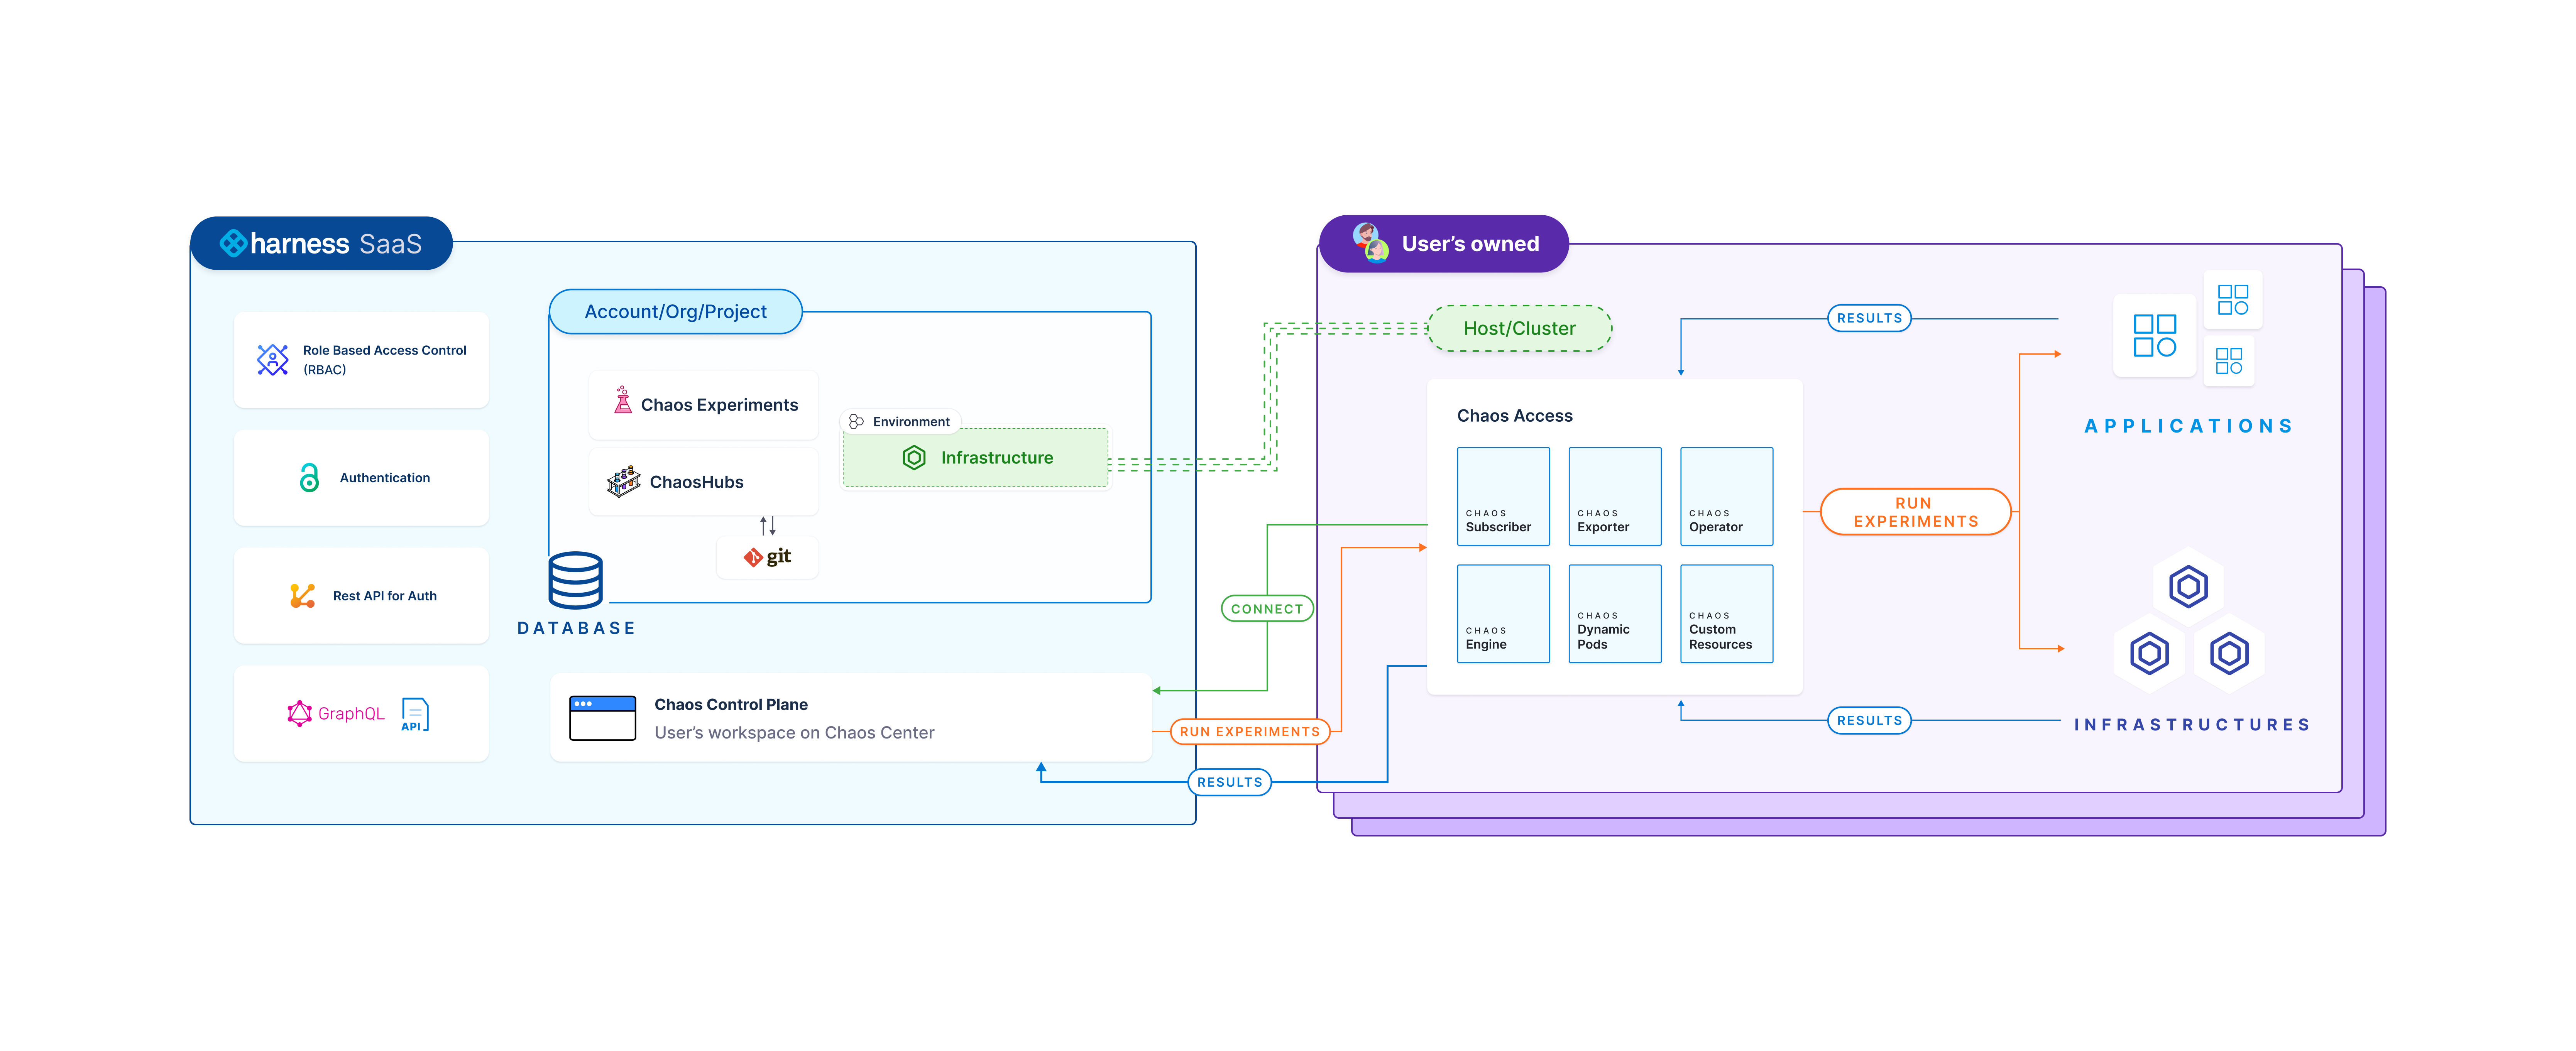The height and width of the screenshot is (1051, 2576).
Task: Click the API document icon
Action: point(414,715)
